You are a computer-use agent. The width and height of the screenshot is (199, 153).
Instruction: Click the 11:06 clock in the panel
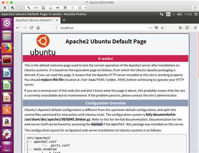pyautogui.click(x=188, y=14)
